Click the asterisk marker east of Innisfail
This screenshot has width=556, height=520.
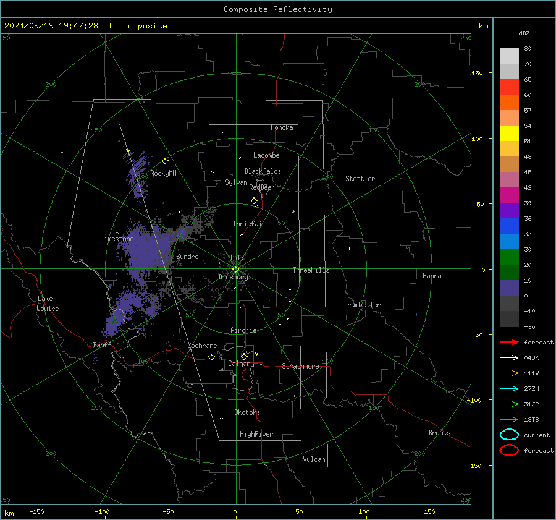293,212
